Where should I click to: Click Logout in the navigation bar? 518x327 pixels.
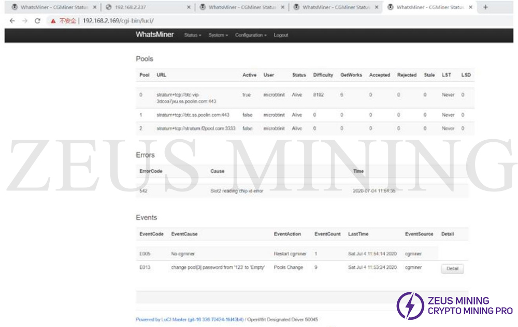281,35
